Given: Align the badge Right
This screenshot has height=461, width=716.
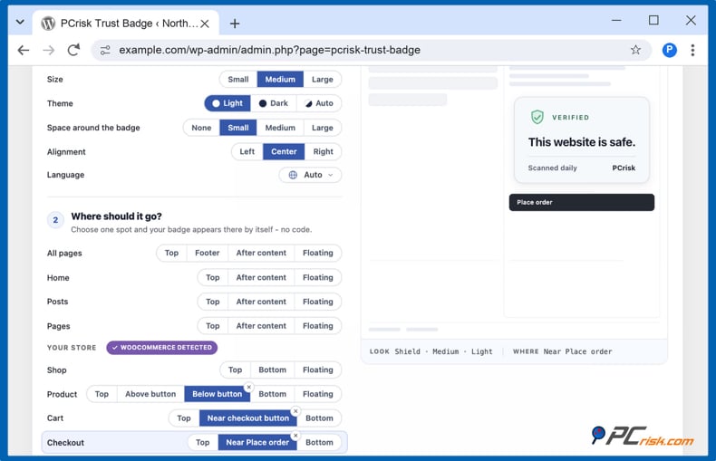Looking at the screenshot, I should click(x=323, y=151).
